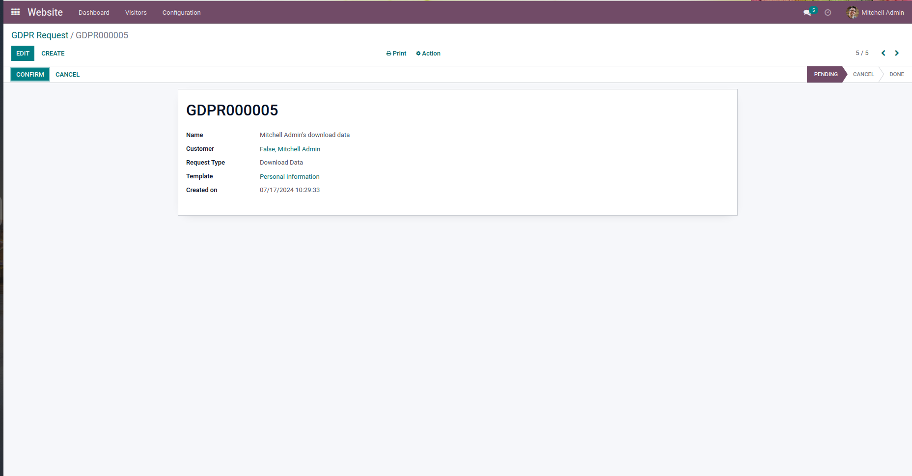Confirm the GDPR request
This screenshot has height=476, width=912.
30,75
